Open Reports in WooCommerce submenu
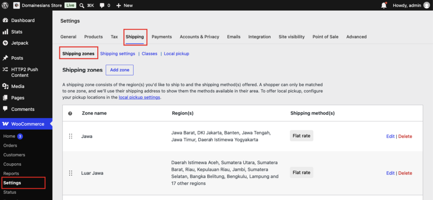Image resolution: width=433 pixels, height=200 pixels. (11, 173)
